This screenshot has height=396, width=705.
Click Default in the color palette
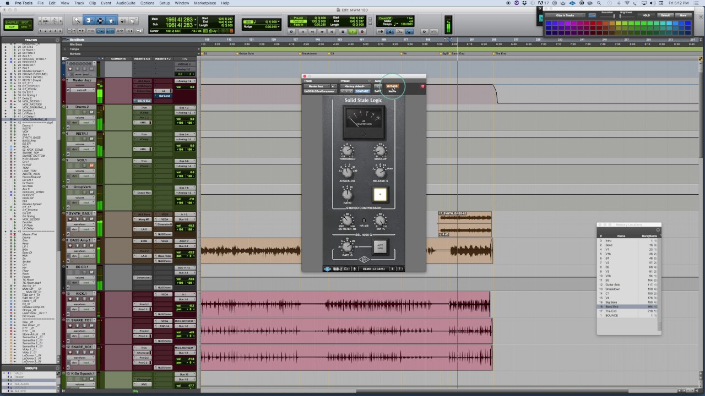point(665,15)
